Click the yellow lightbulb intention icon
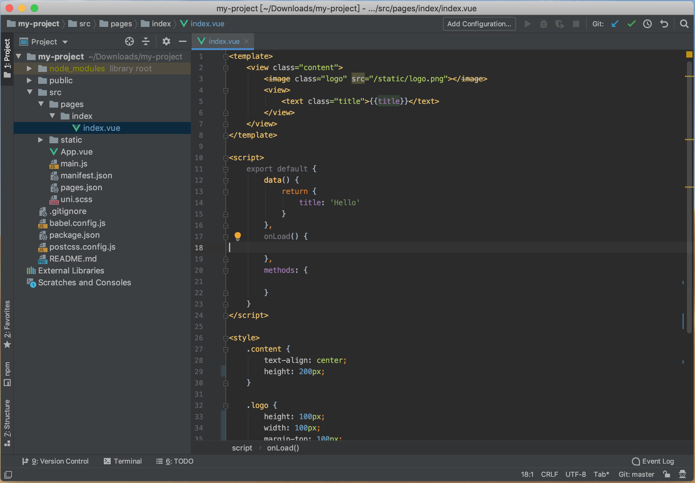 [238, 236]
